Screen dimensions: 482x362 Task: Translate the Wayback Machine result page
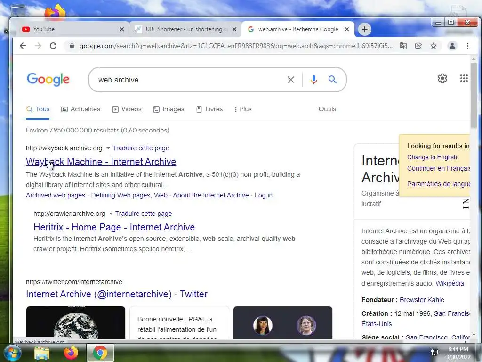141,148
